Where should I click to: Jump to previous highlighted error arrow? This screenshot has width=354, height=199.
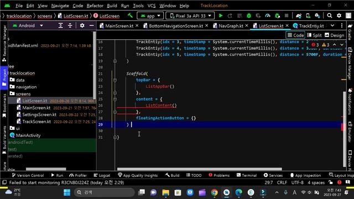coord(334,45)
